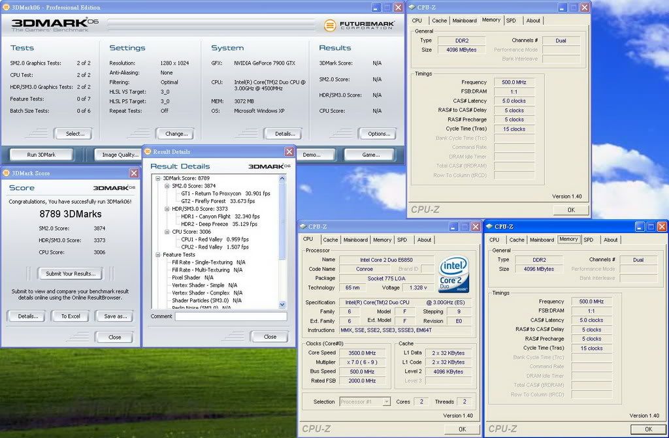Click the 3DMark Score window title icon
Image resolution: width=669 pixels, height=438 pixels.
coord(6,173)
